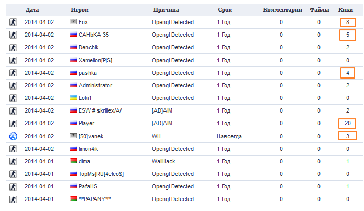
Task: Click the unknown-country flag beside Fox
Action: (x=73, y=22)
